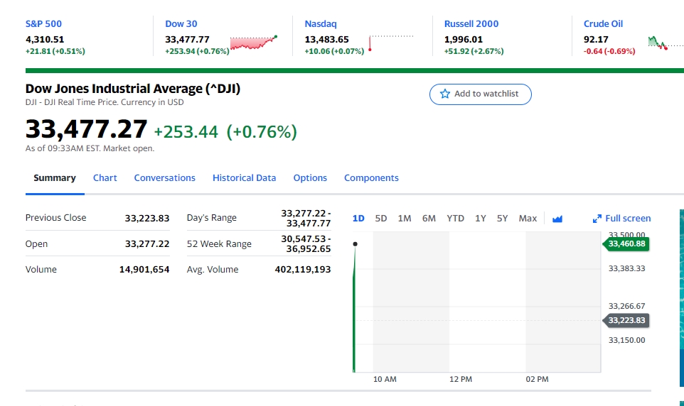This screenshot has width=684, height=406.
Task: Click the star icon in Add to watchlist
Action: (444, 94)
